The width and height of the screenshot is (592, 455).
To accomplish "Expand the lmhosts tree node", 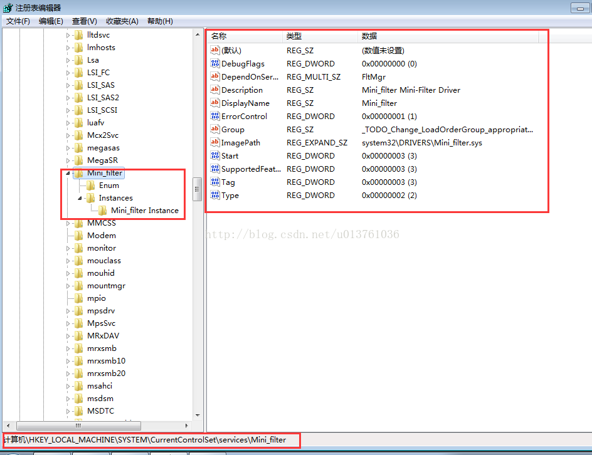I will [x=68, y=48].
